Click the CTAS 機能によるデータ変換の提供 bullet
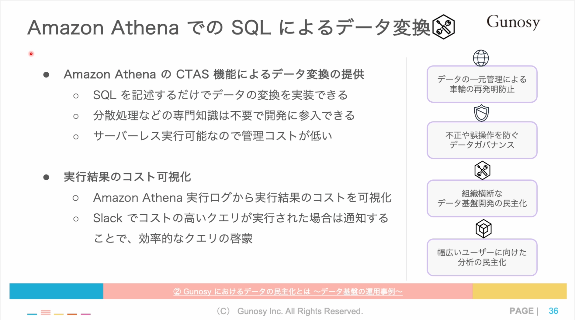The height and width of the screenshot is (320, 575). click(214, 74)
